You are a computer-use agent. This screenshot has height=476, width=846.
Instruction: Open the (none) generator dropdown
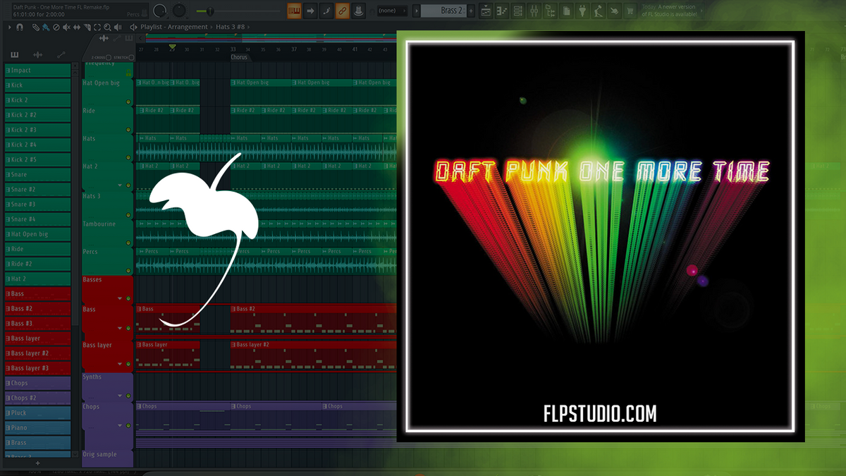(x=391, y=11)
